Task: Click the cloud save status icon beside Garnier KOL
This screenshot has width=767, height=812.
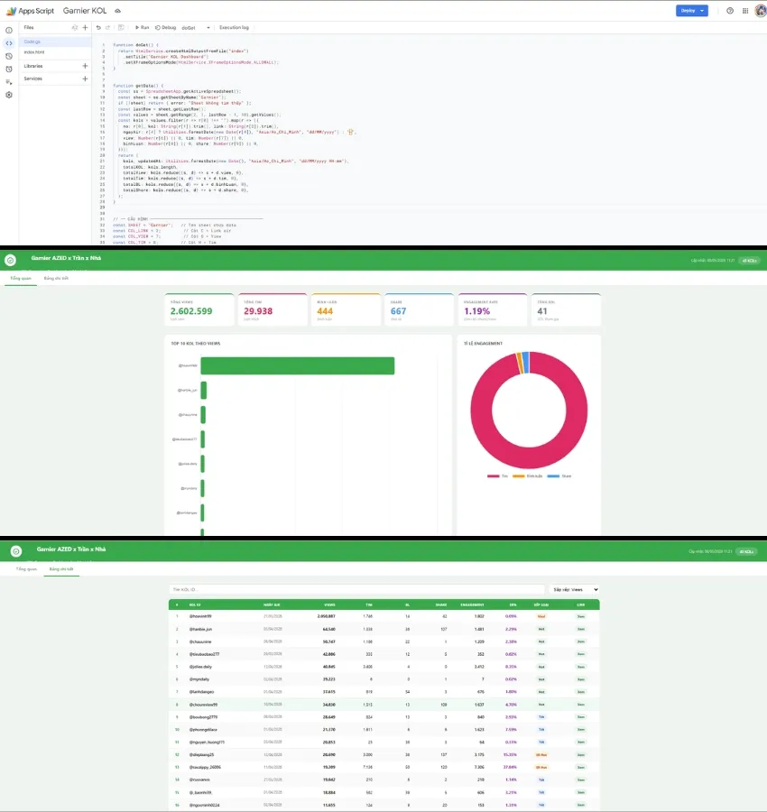Action: pyautogui.click(x=118, y=11)
